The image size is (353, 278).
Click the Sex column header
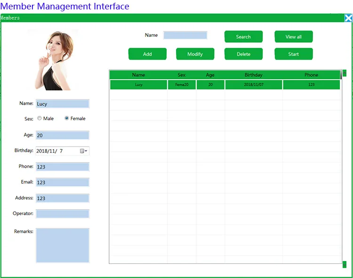point(182,75)
